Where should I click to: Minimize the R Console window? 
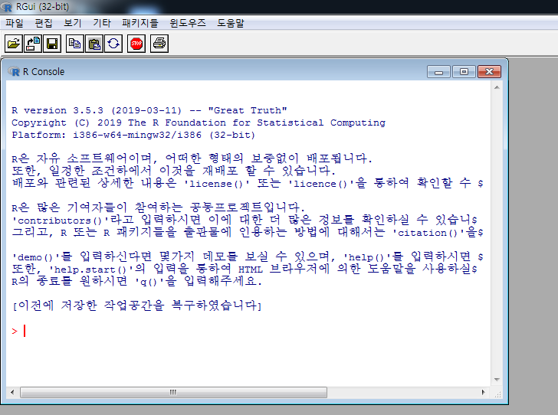(438, 72)
